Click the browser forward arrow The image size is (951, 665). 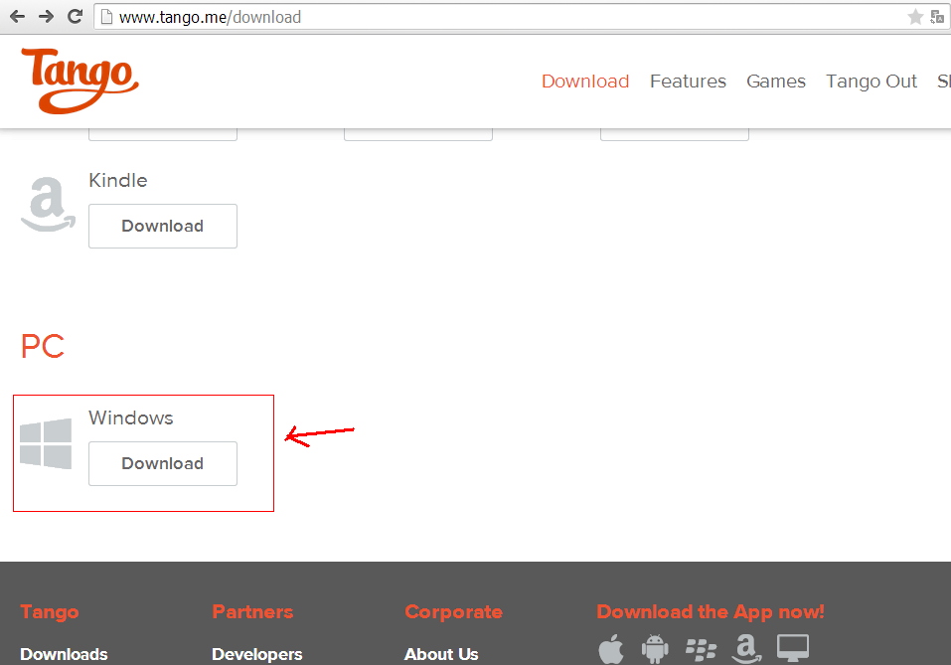(x=46, y=16)
